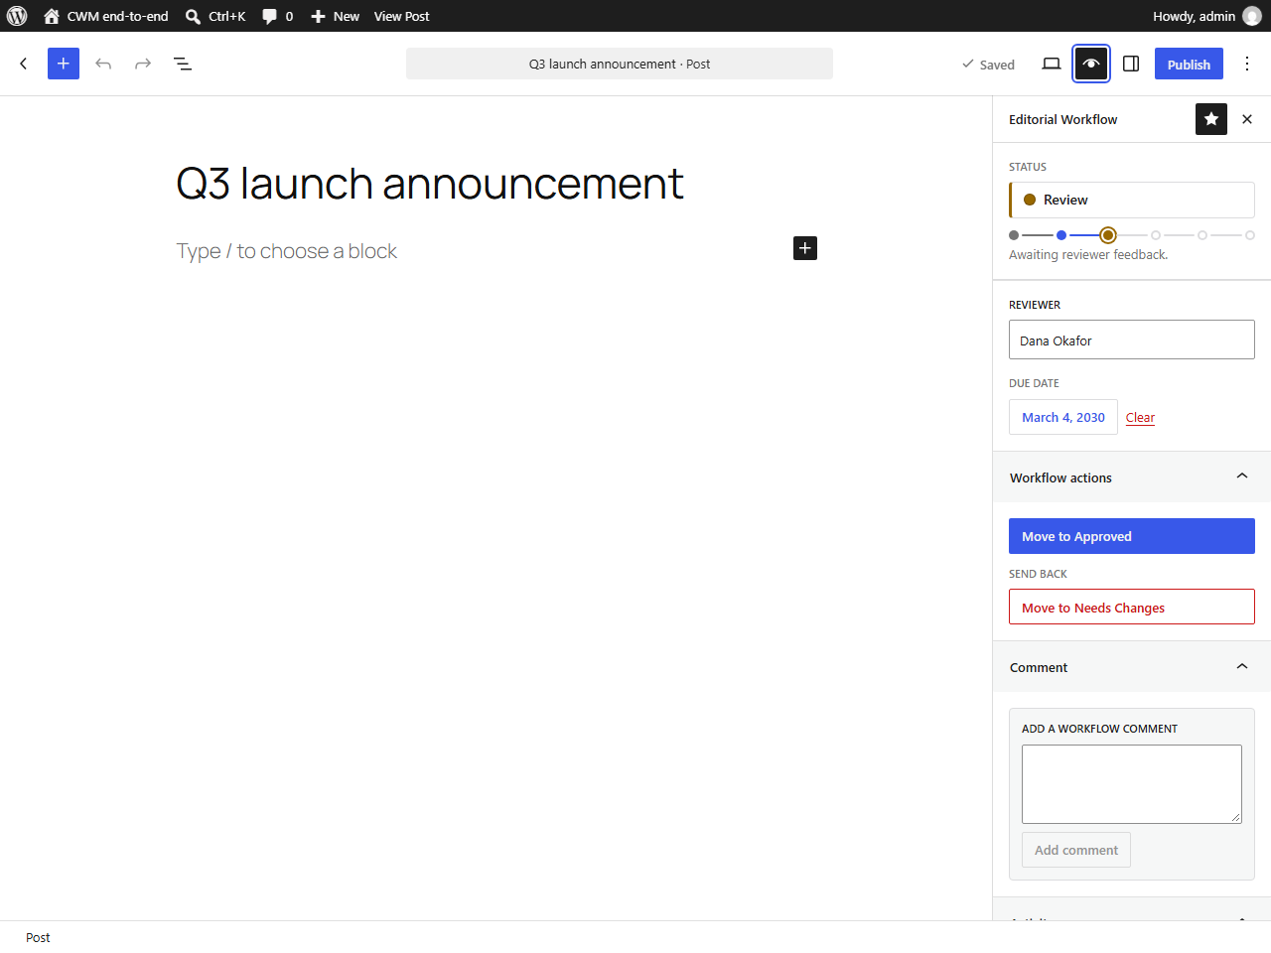Click Move to Needs Changes
The height and width of the screenshot is (953, 1271).
(x=1132, y=607)
